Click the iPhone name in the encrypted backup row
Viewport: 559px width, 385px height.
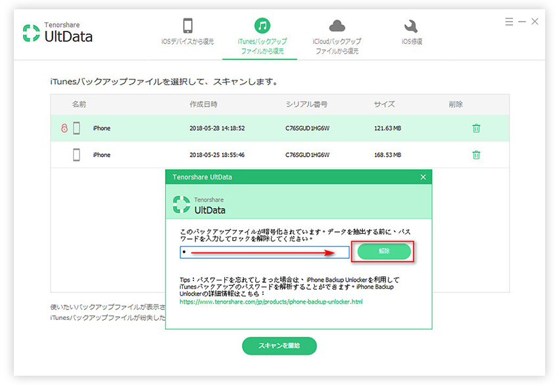[x=101, y=128]
